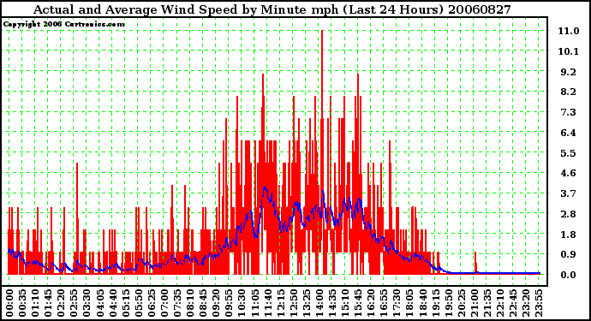This screenshot has height=321, width=591.
Task: Click the 11:05 time label
Action: pos(254,303)
